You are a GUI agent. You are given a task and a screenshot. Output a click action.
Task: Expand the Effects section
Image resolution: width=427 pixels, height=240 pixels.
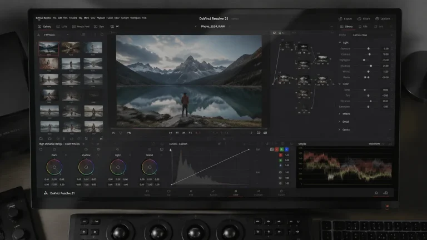[x=340, y=114]
